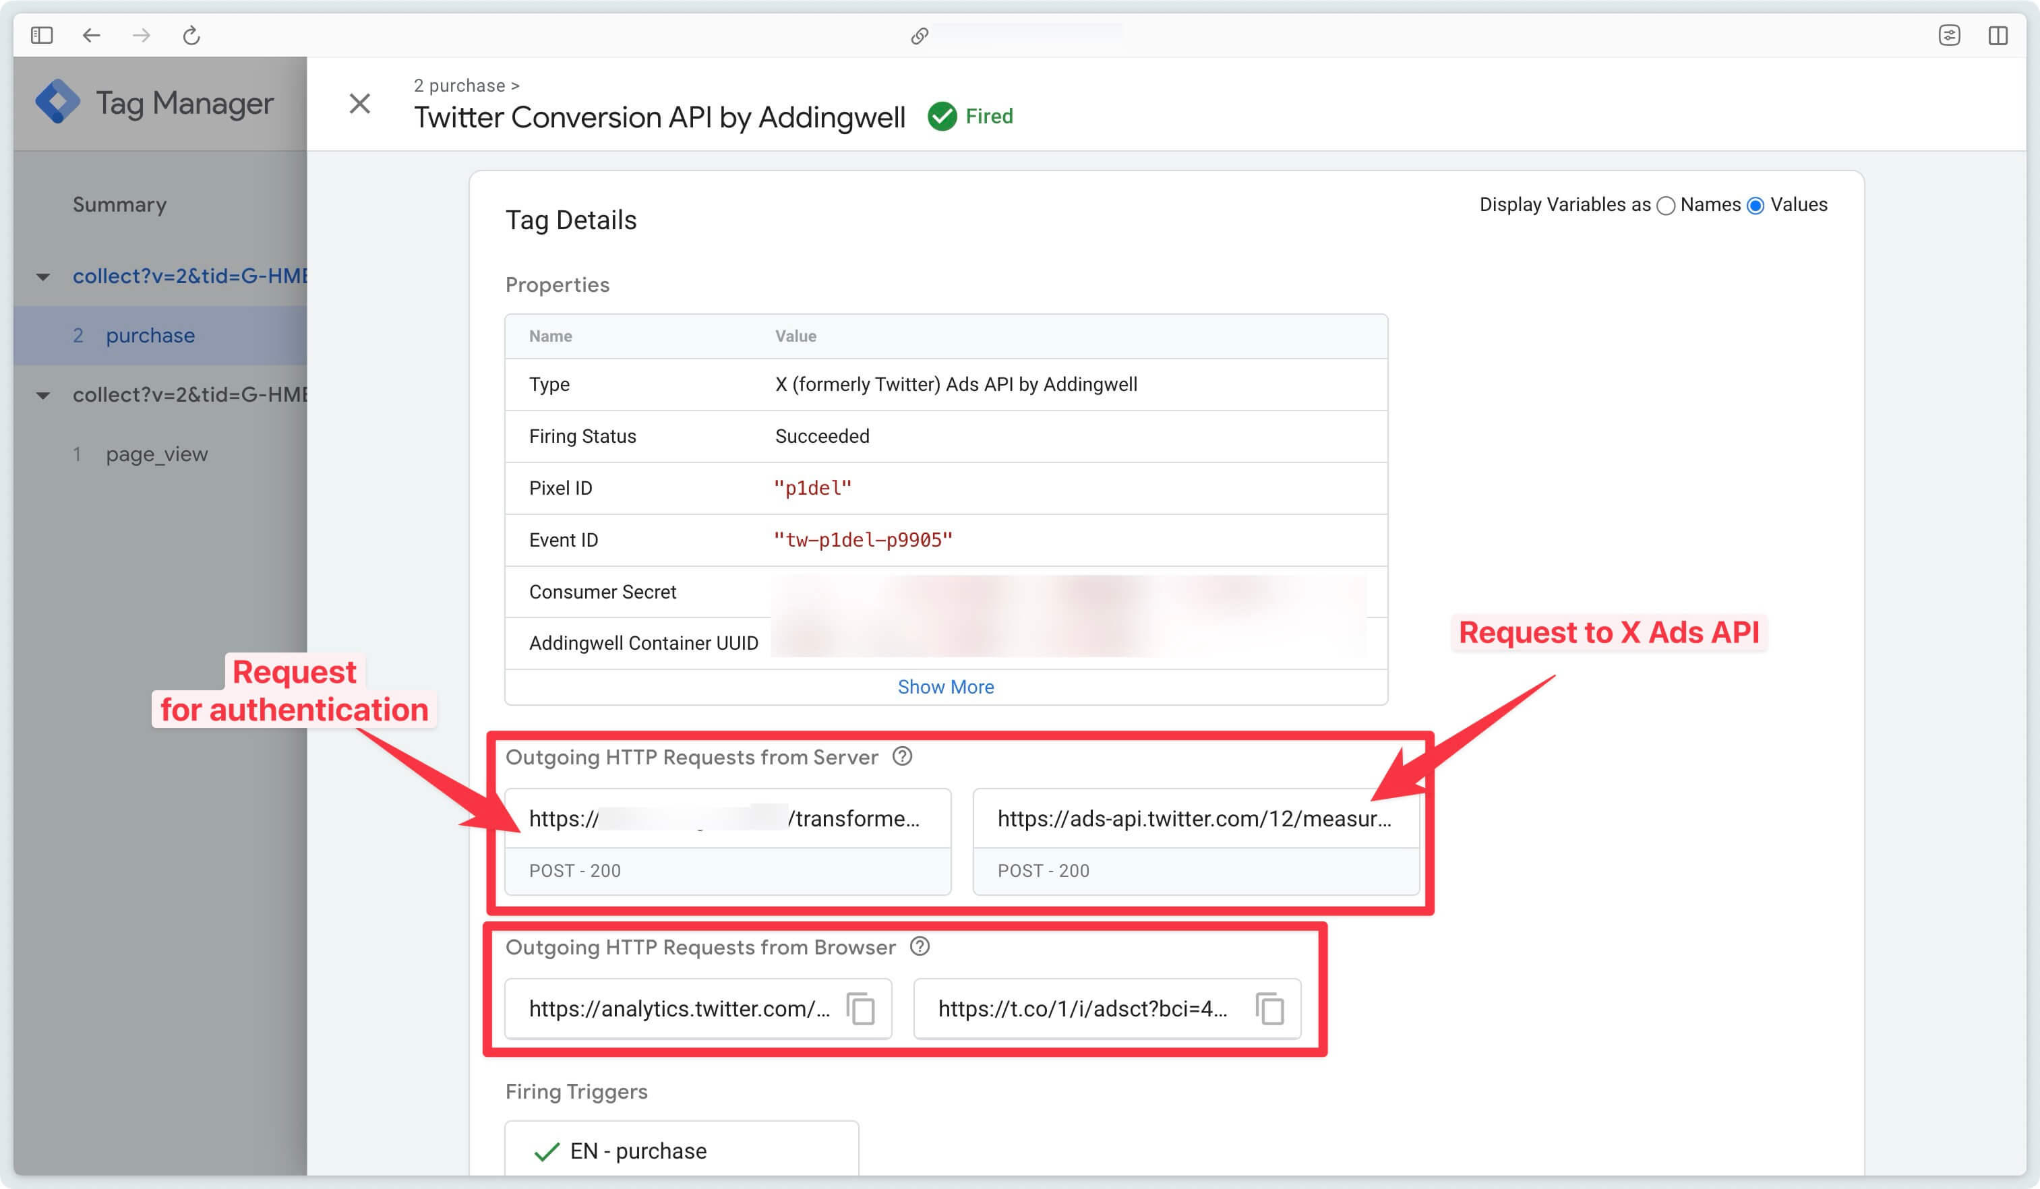Open the Summary item in sidebar
This screenshot has width=2040, height=1189.
[120, 204]
